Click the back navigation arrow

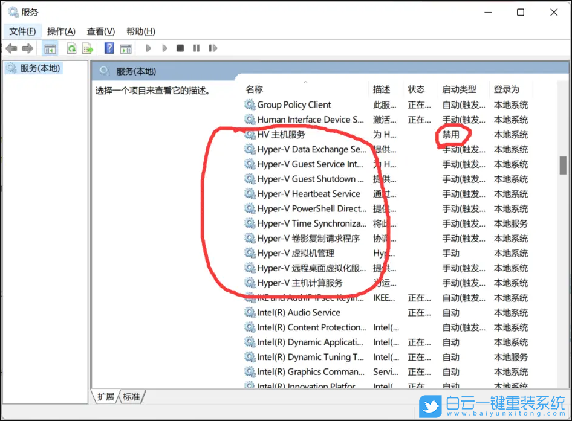(11, 48)
